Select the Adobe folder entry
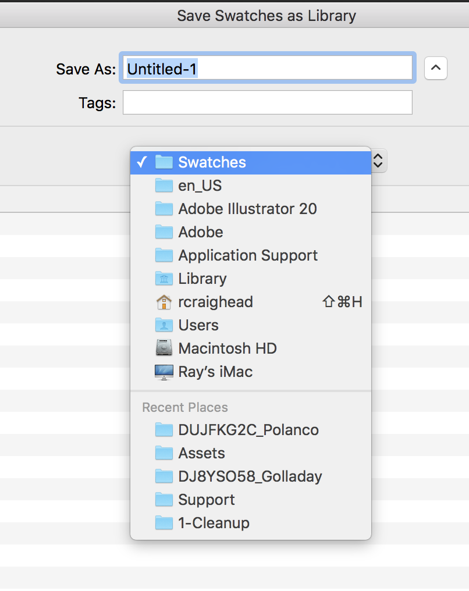 (201, 232)
